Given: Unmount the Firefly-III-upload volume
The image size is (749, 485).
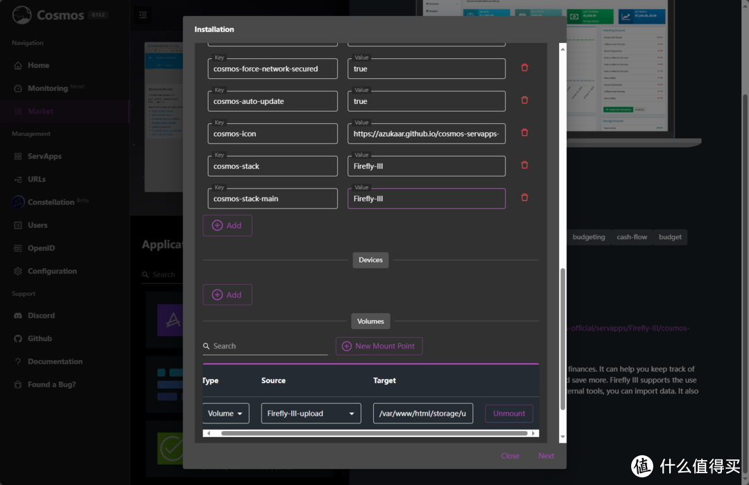Looking at the screenshot, I should 509,414.
